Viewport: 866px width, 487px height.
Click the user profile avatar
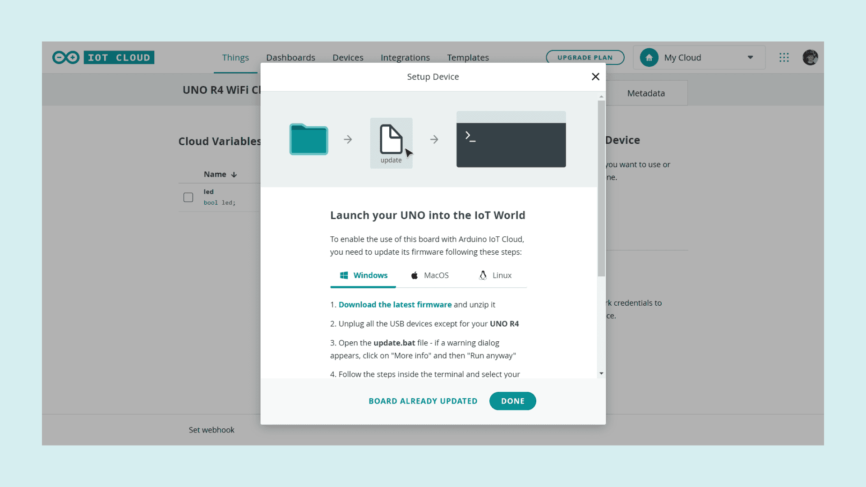pyautogui.click(x=810, y=57)
